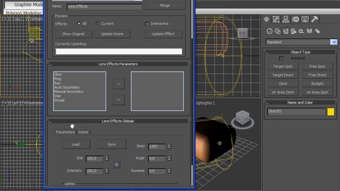This screenshot has height=191, width=340.
Task: Open the Create command panel tab
Action: click(267, 19)
